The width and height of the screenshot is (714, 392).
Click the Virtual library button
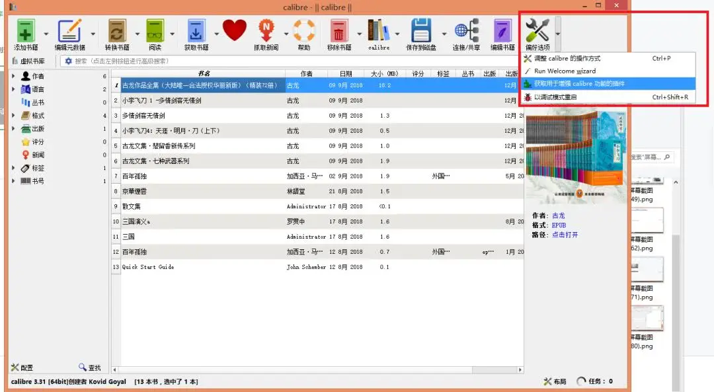(x=28, y=61)
